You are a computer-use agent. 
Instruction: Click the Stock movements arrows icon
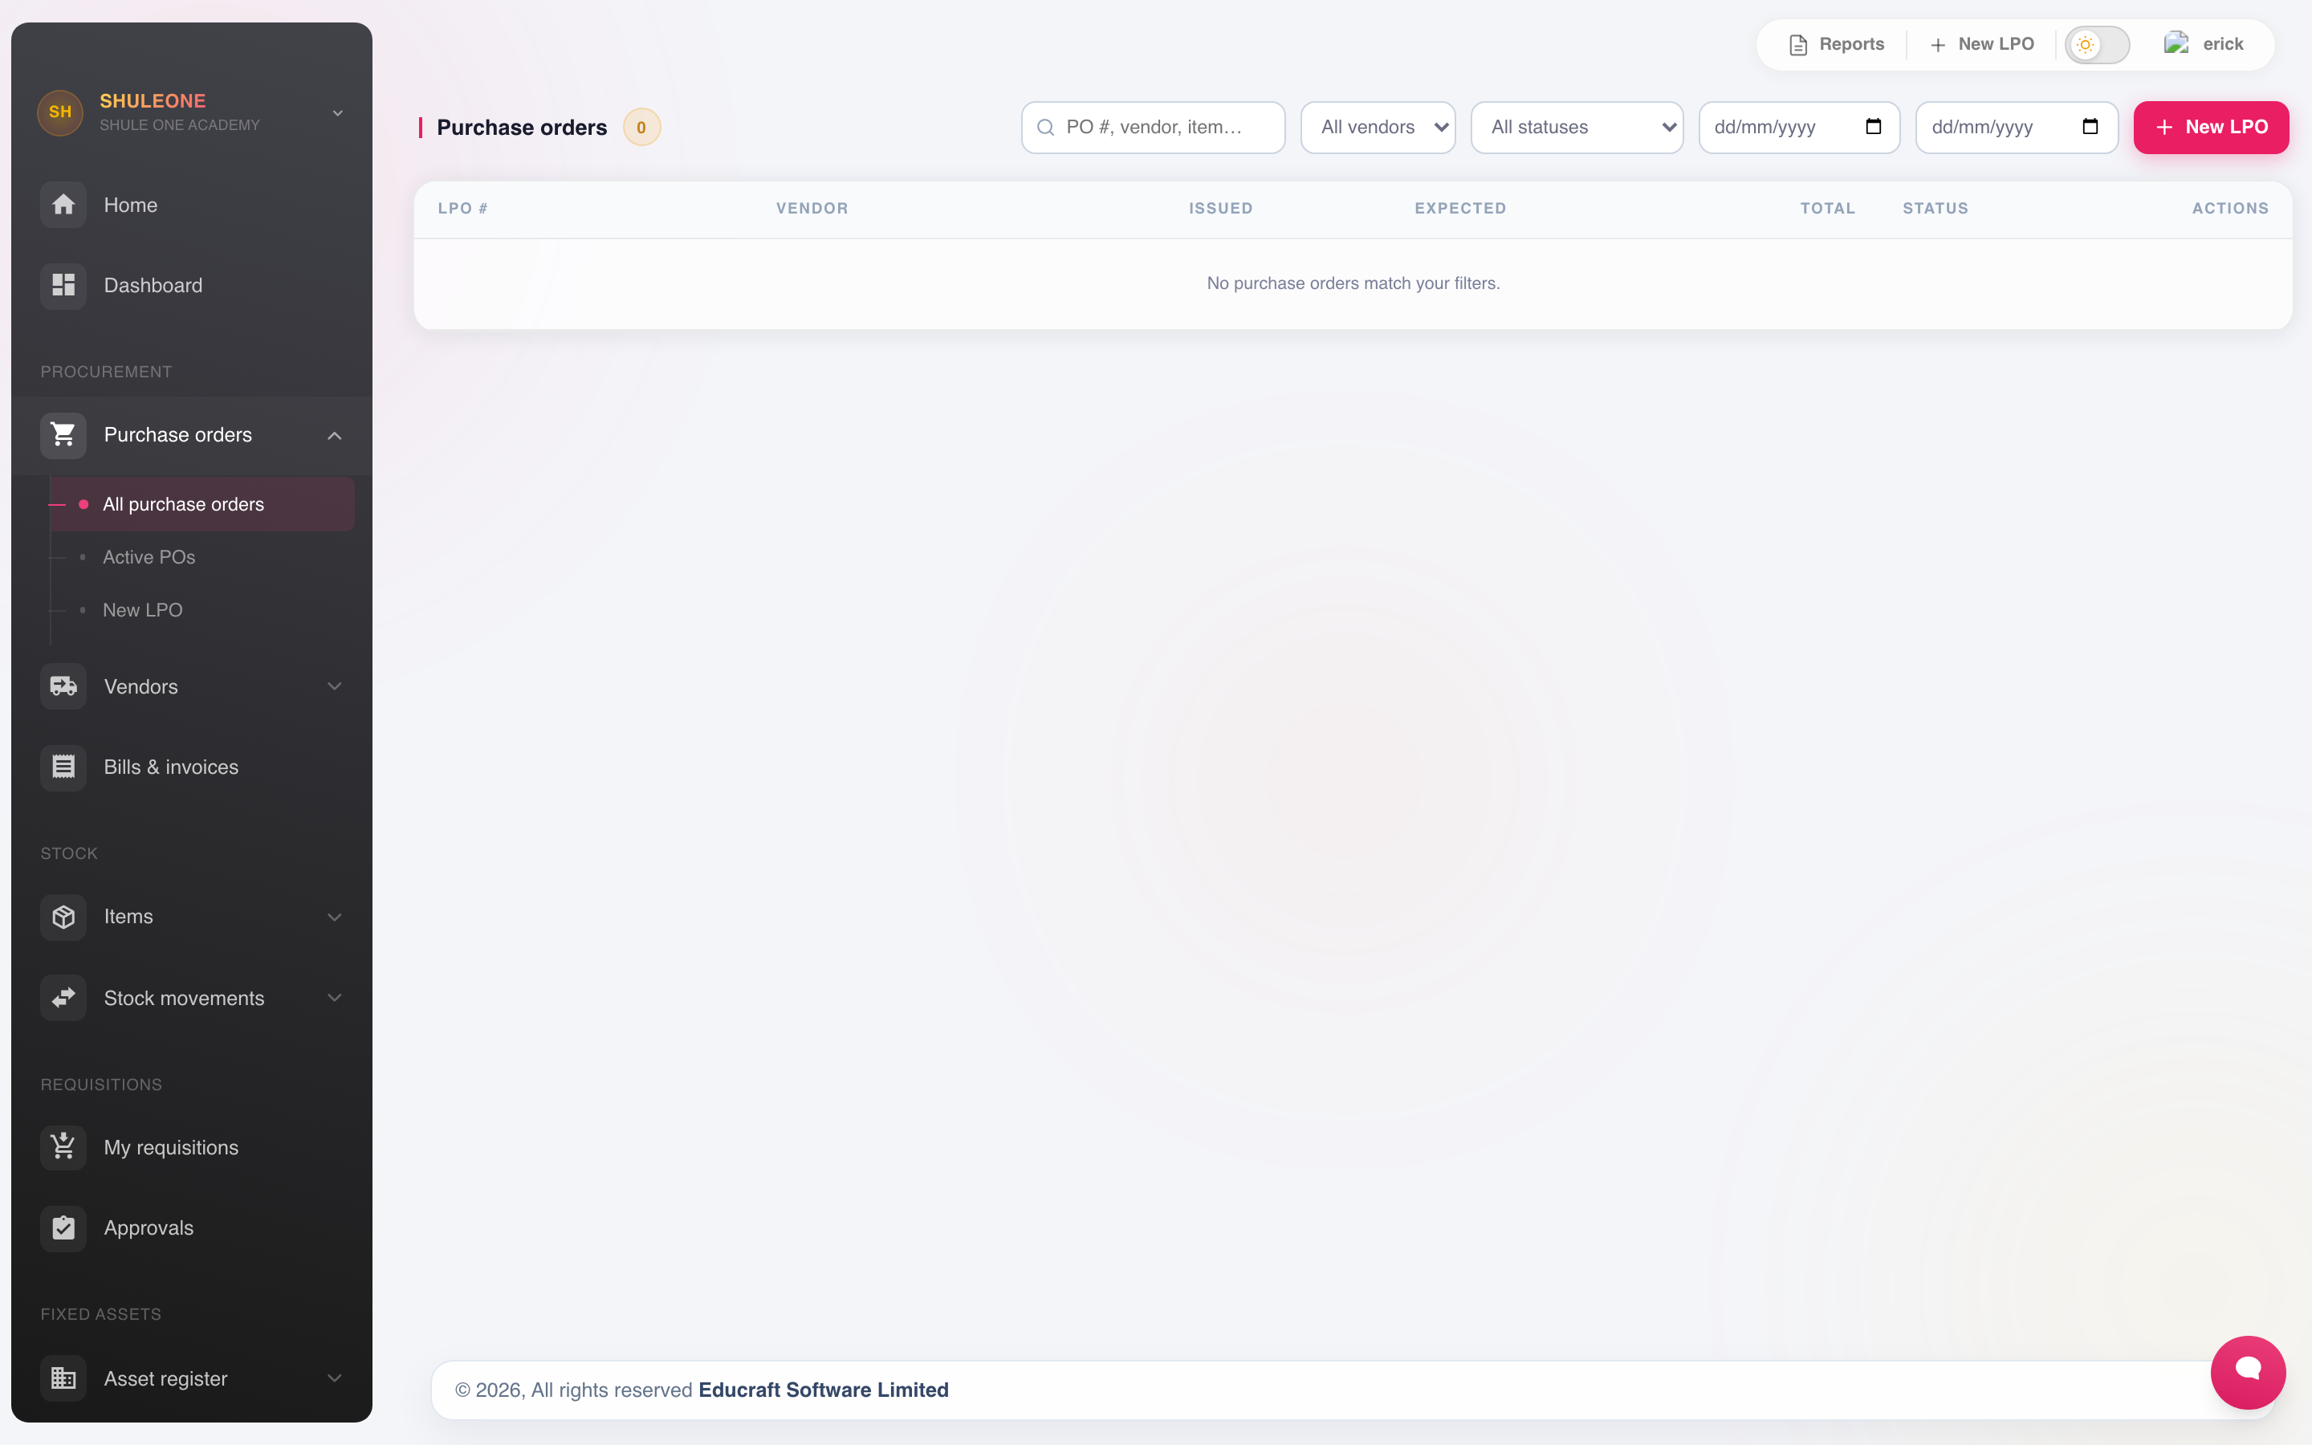point(63,998)
